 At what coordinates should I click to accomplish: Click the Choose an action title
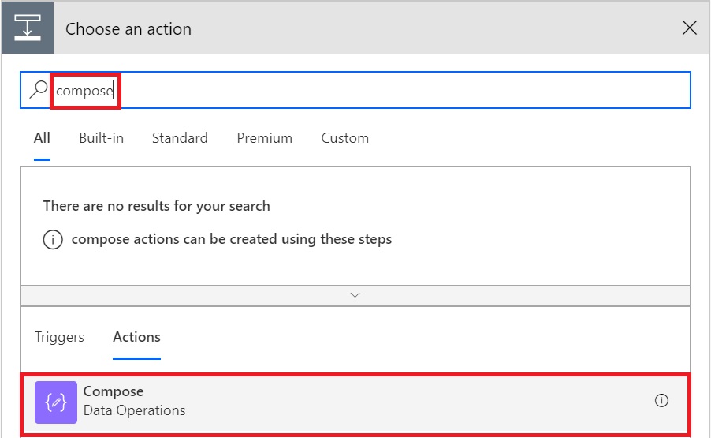(x=128, y=29)
